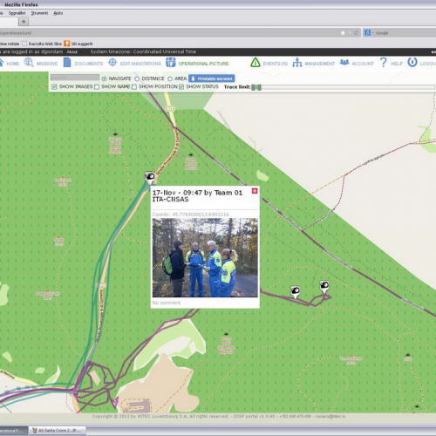The image size is (436, 436).
Task: Enable the Show Position checkbox
Action: (x=134, y=86)
